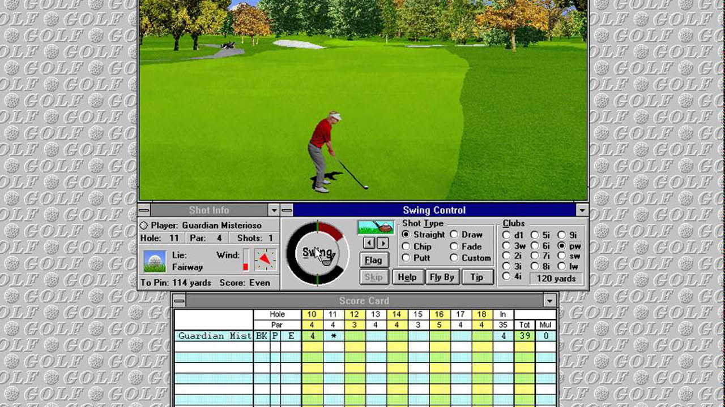725x407 pixels.
Task: Select the Putt shot type
Action: click(416, 258)
